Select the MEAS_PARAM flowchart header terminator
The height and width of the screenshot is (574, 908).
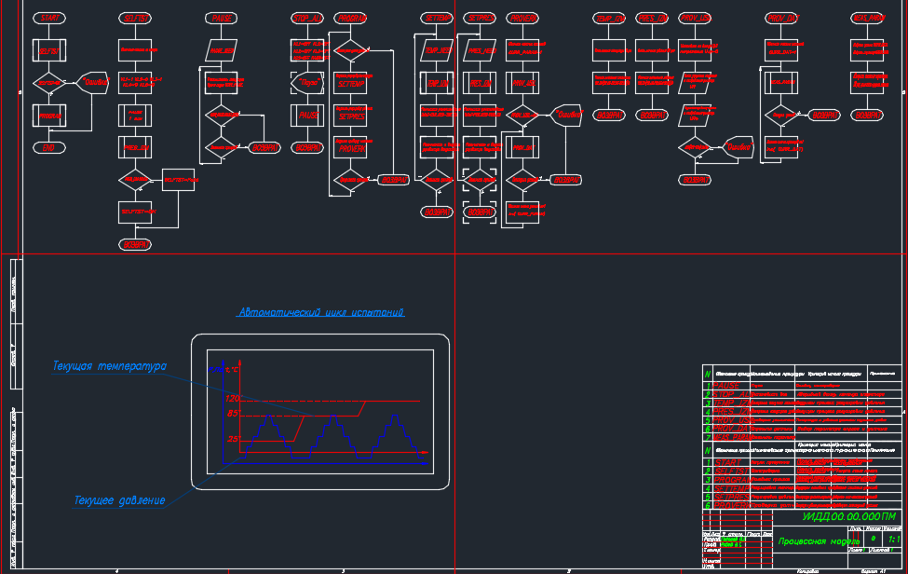[868, 18]
